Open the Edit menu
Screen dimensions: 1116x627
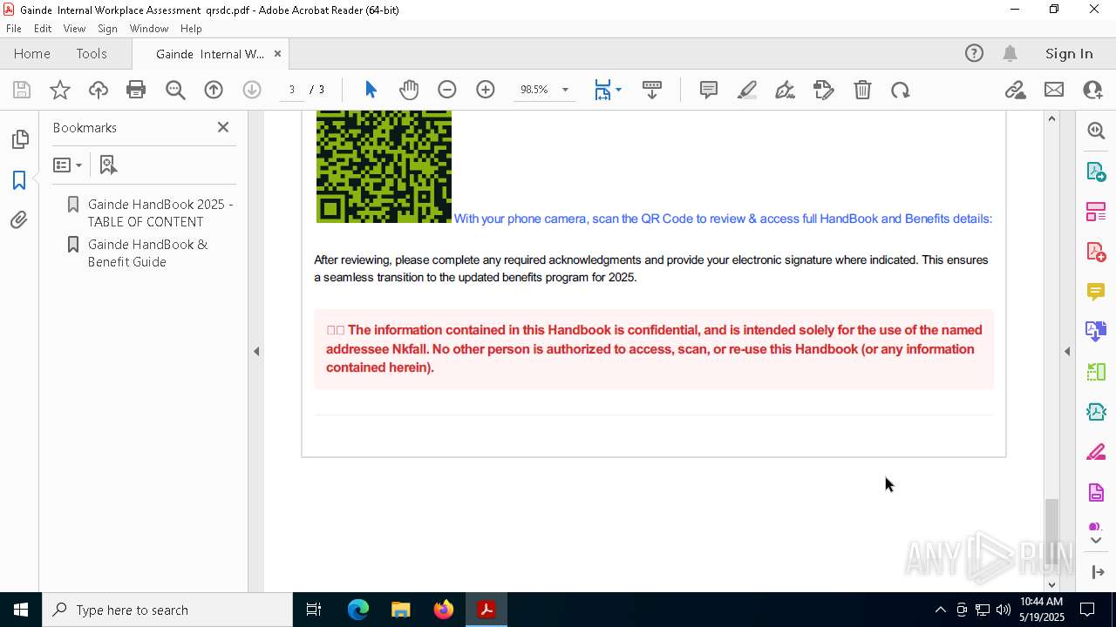(43, 29)
